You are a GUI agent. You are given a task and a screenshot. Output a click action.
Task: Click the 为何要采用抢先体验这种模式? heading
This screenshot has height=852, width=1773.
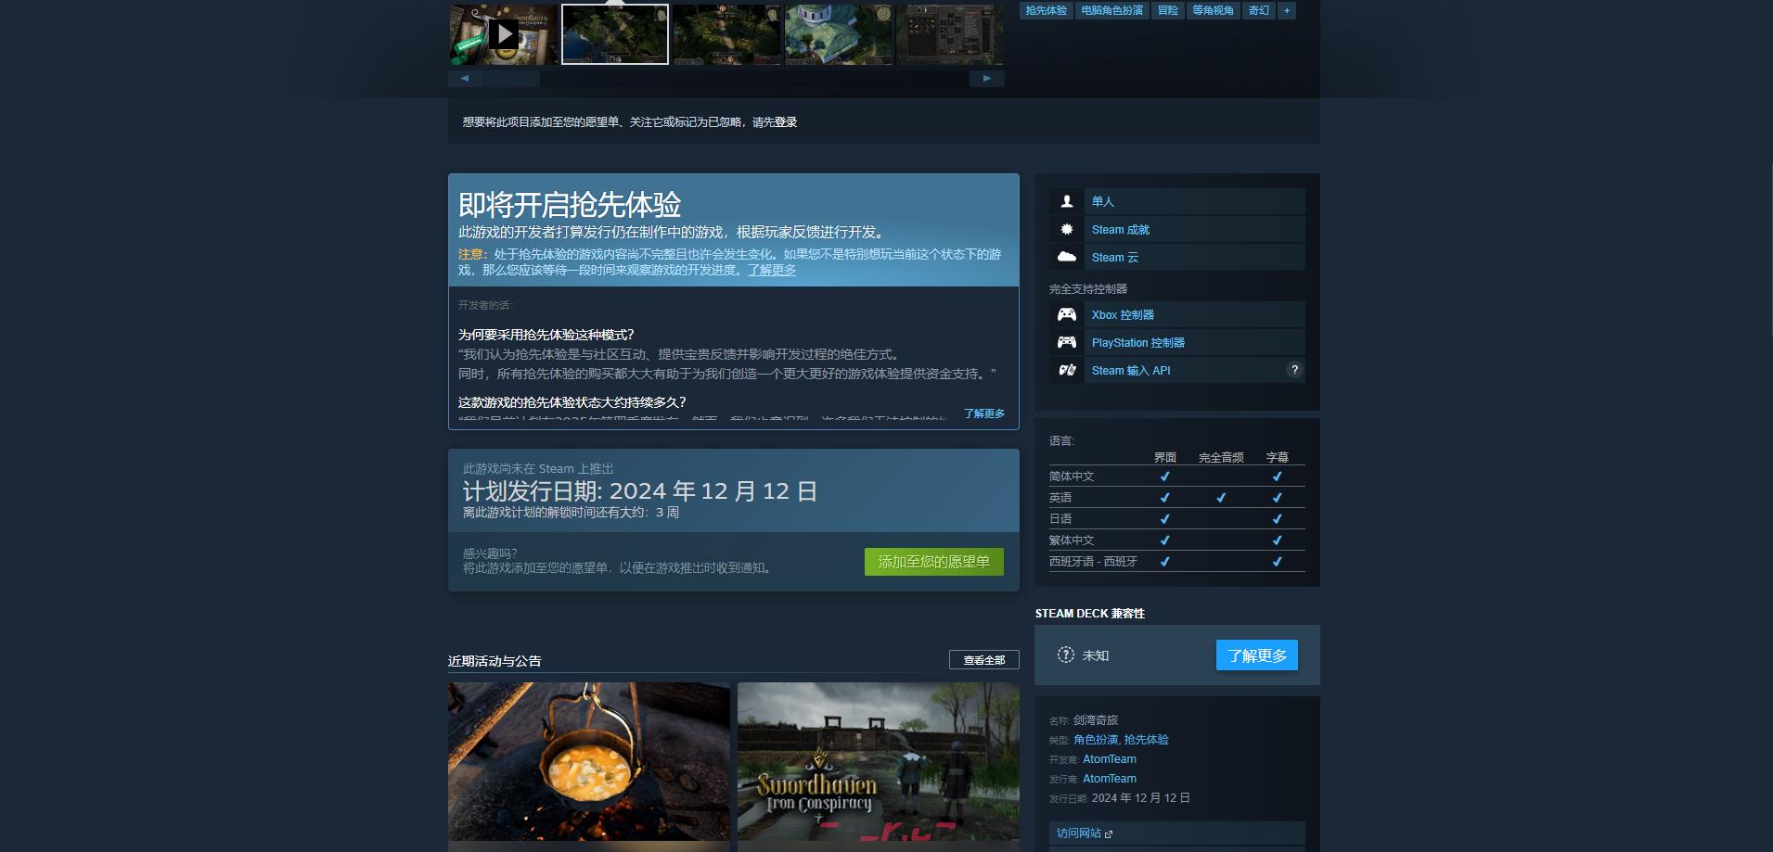click(x=546, y=335)
